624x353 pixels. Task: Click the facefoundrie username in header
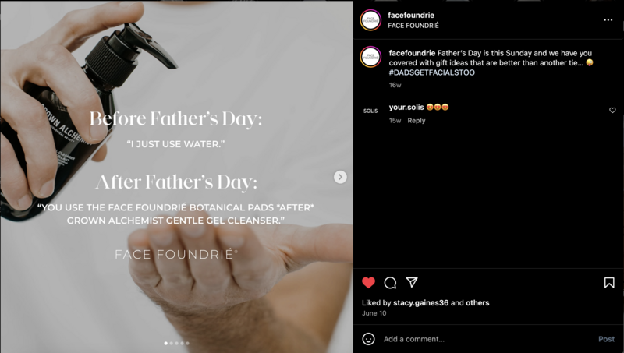[411, 15]
